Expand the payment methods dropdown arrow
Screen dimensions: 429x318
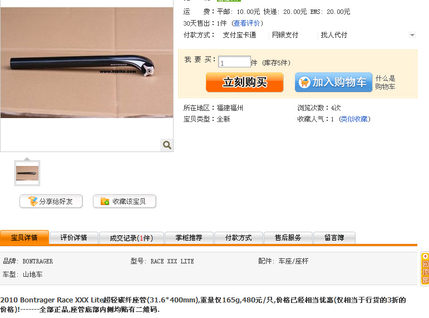pyautogui.click(x=412, y=35)
